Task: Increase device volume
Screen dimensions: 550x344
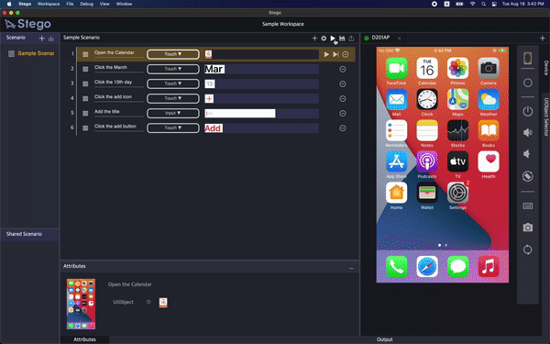Action: pos(528,132)
